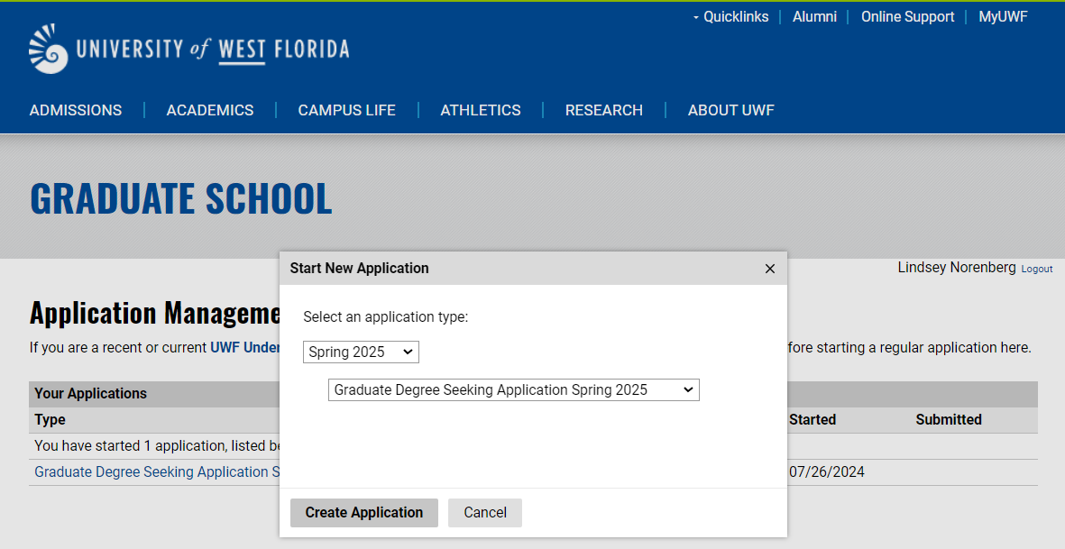
Task: Click the Start New Application dialog title
Action: 359,269
